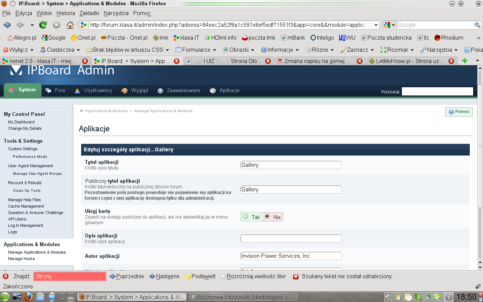Enable Rozróżniaj wielkość liter checkbox

223,276
